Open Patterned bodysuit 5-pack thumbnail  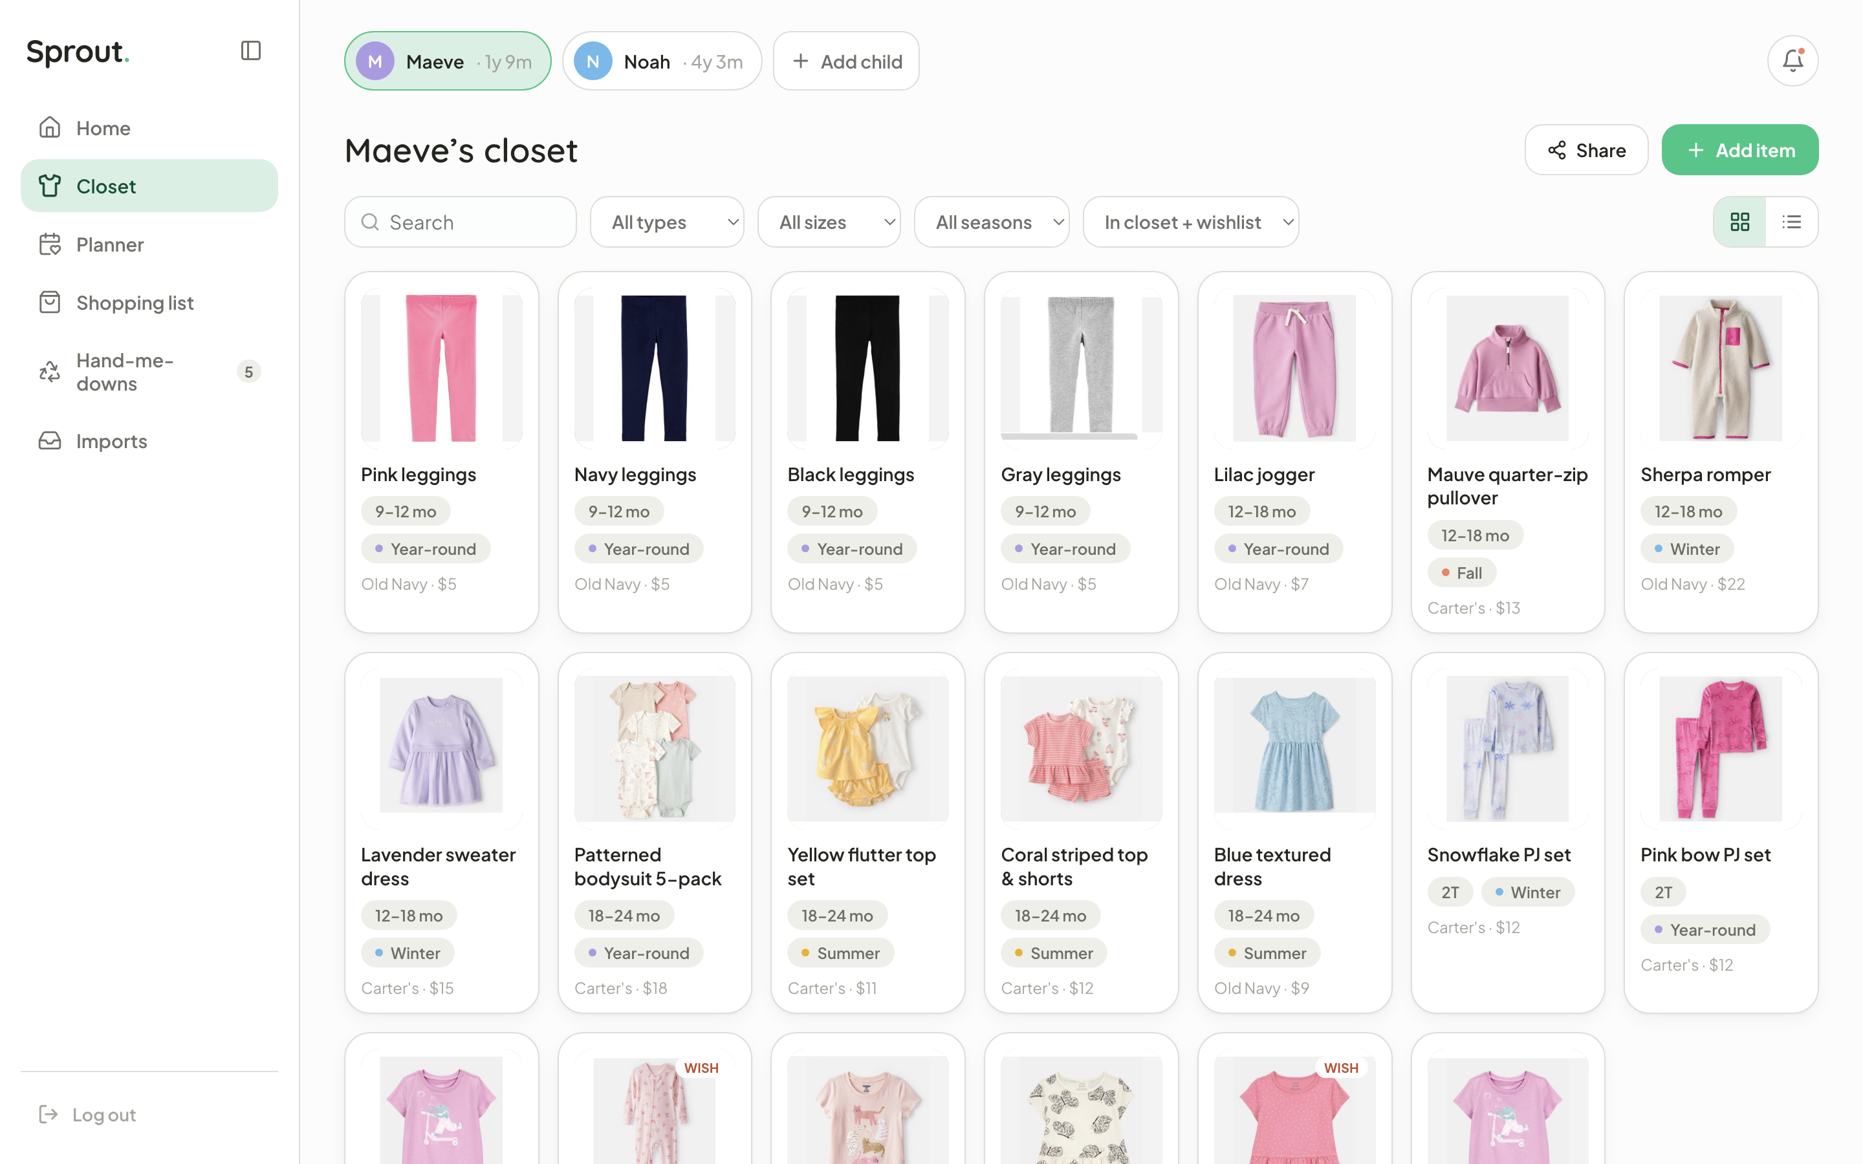pyautogui.click(x=655, y=748)
